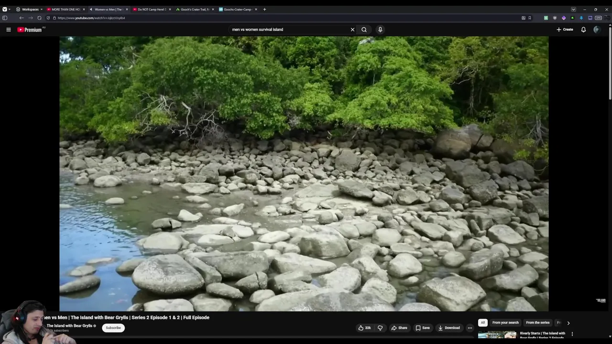Clear the search box with the X
This screenshot has height=344, width=612.
tap(352, 30)
